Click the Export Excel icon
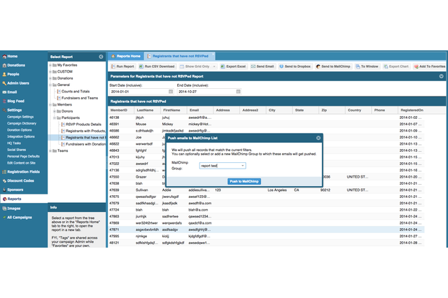Viewport: 448px width, 298px height. coord(223,66)
